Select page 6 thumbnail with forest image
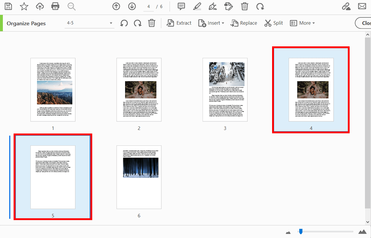371x238 pixels. coord(139,177)
